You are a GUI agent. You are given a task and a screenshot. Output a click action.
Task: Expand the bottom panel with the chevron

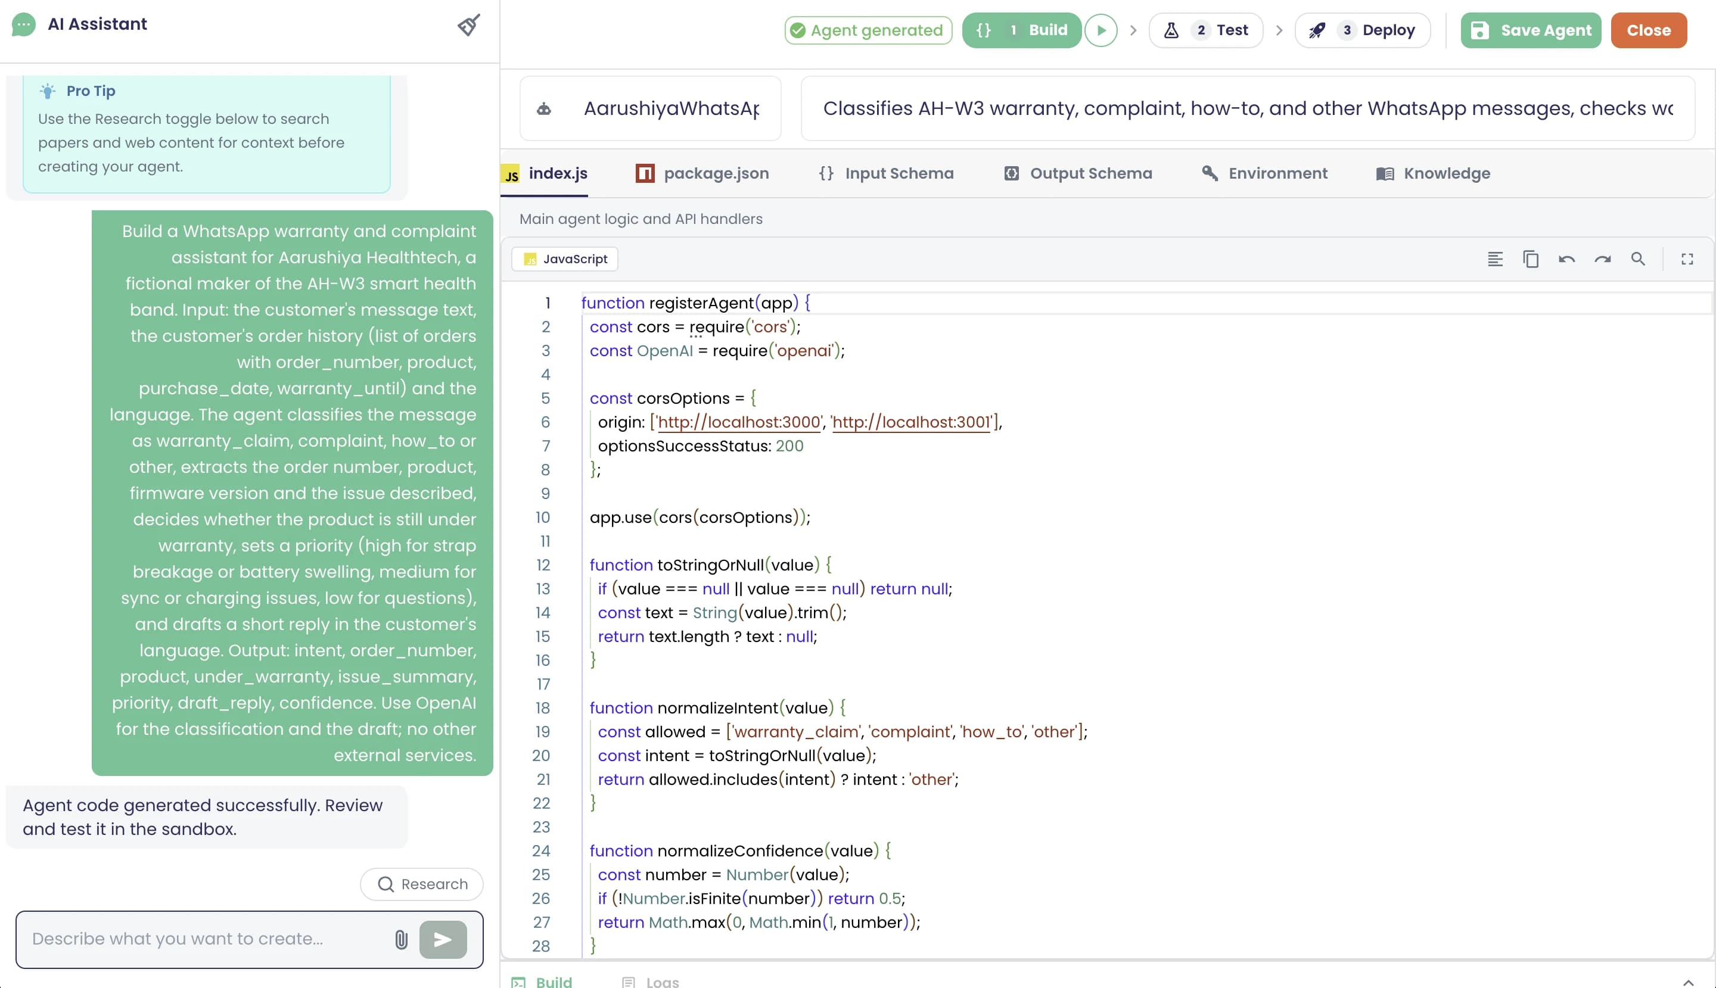[x=1688, y=981]
